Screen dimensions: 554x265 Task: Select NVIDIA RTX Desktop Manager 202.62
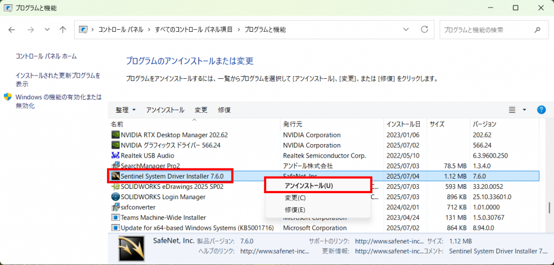(x=174, y=134)
